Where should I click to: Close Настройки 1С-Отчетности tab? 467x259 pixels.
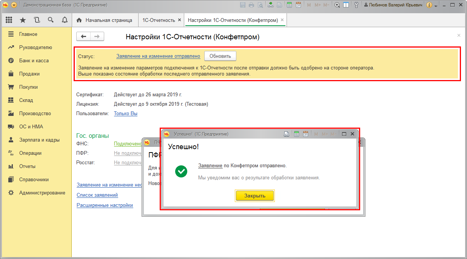click(282, 20)
